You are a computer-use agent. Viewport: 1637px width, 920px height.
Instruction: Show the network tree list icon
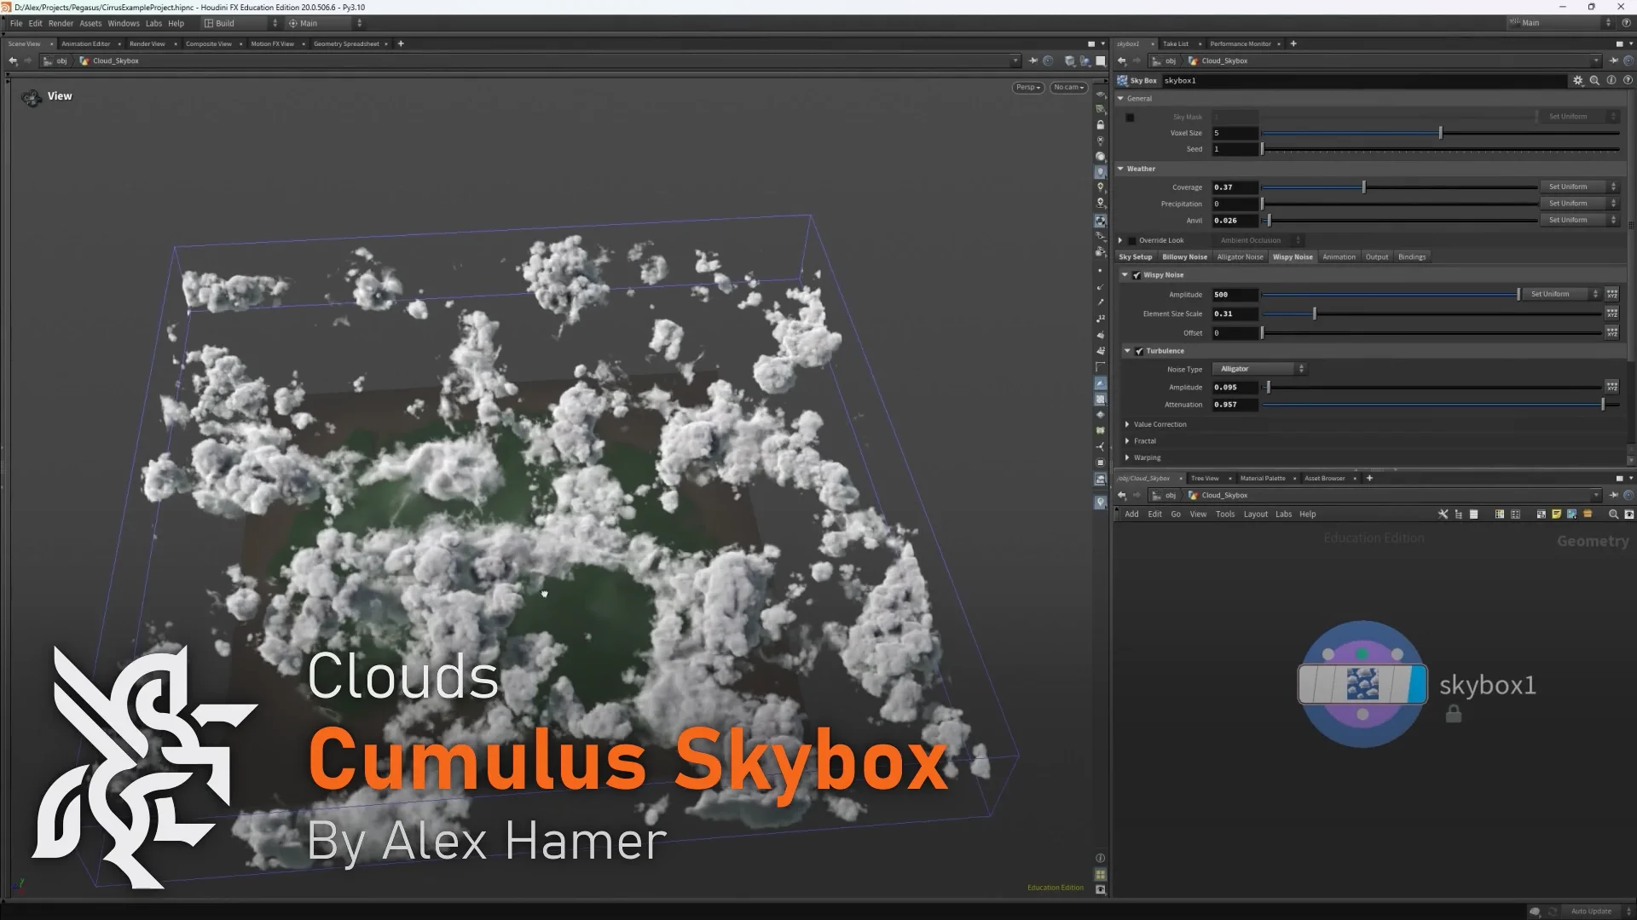pos(1459,515)
